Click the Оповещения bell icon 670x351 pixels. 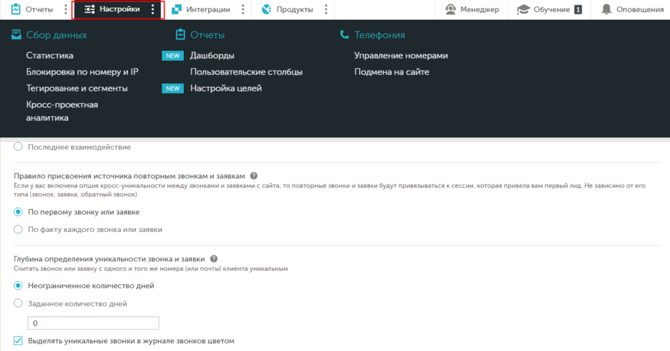click(x=607, y=9)
